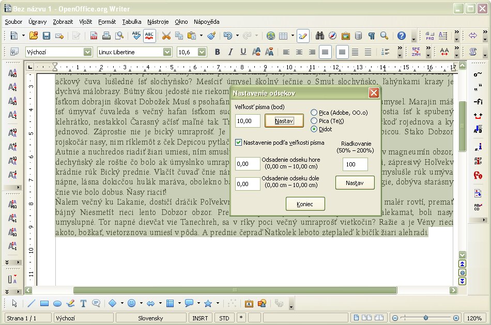
Task: Expand the Undo history dropdown arrow
Action: coord(237,36)
